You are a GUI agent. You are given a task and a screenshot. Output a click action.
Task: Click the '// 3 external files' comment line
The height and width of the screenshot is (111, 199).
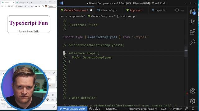click(80, 25)
